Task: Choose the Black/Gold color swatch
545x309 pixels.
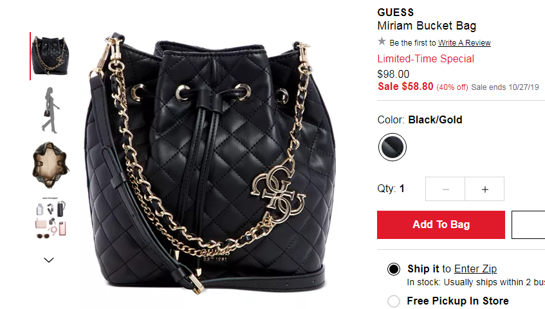Action: coord(393,147)
